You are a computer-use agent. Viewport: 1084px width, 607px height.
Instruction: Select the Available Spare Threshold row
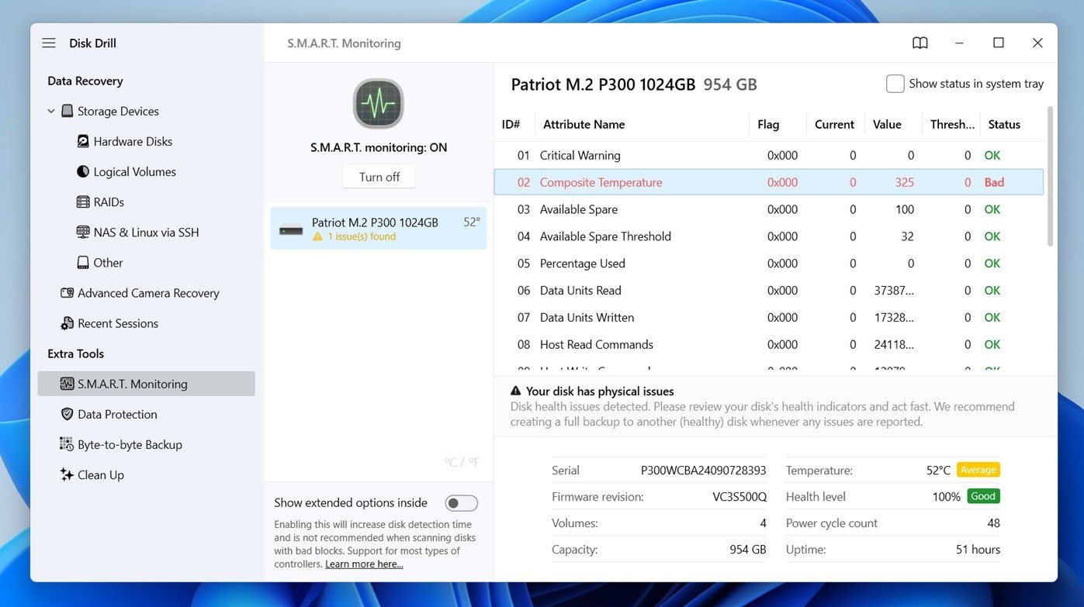pos(769,236)
